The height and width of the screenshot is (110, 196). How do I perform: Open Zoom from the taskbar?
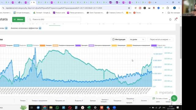[x=114, y=108]
